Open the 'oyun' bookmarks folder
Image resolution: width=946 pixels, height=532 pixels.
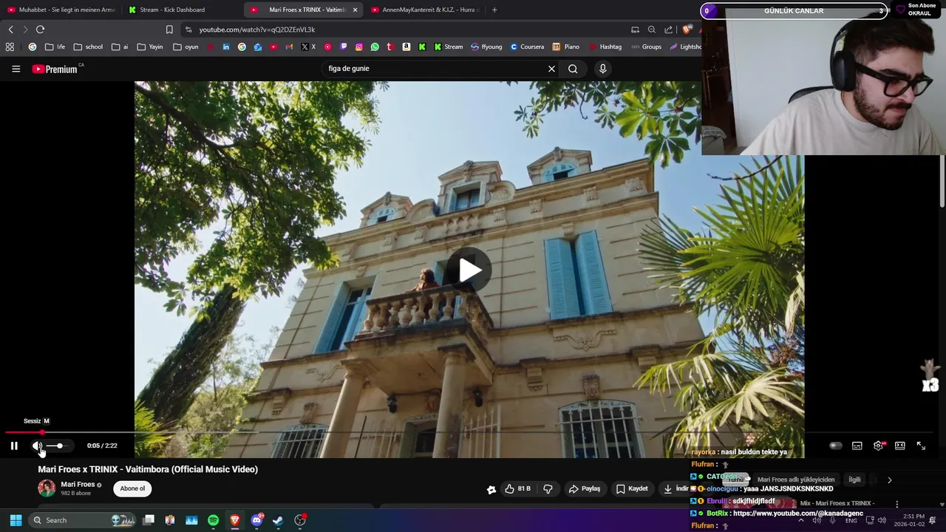coord(186,47)
